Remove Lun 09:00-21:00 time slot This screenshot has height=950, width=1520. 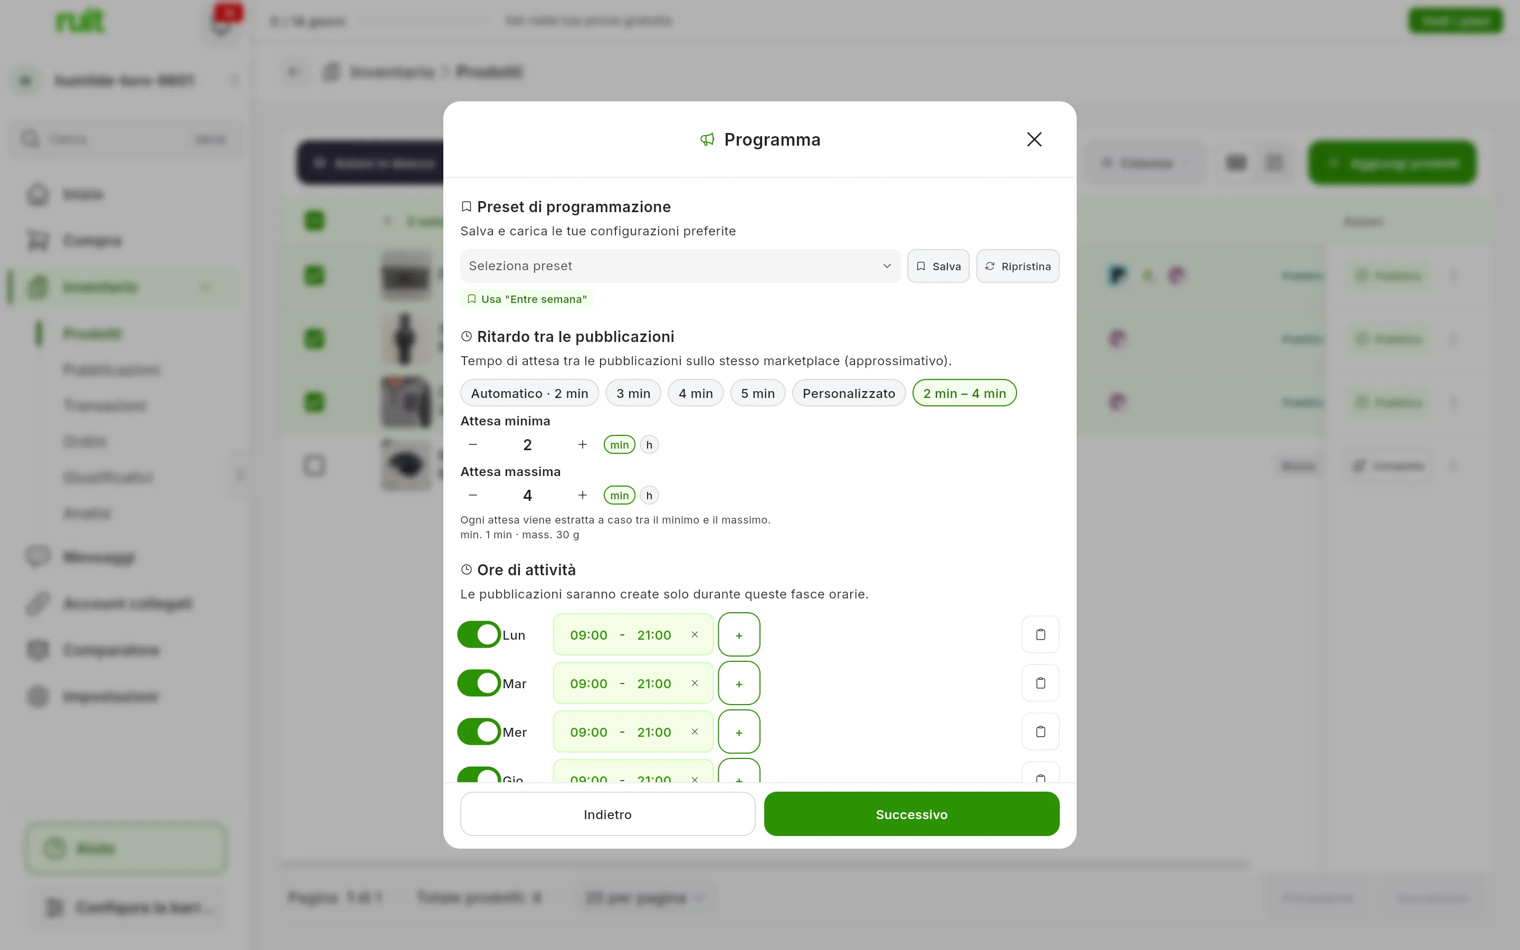point(695,634)
